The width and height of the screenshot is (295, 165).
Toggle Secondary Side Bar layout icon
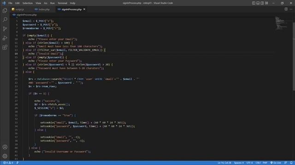coord(262,3)
